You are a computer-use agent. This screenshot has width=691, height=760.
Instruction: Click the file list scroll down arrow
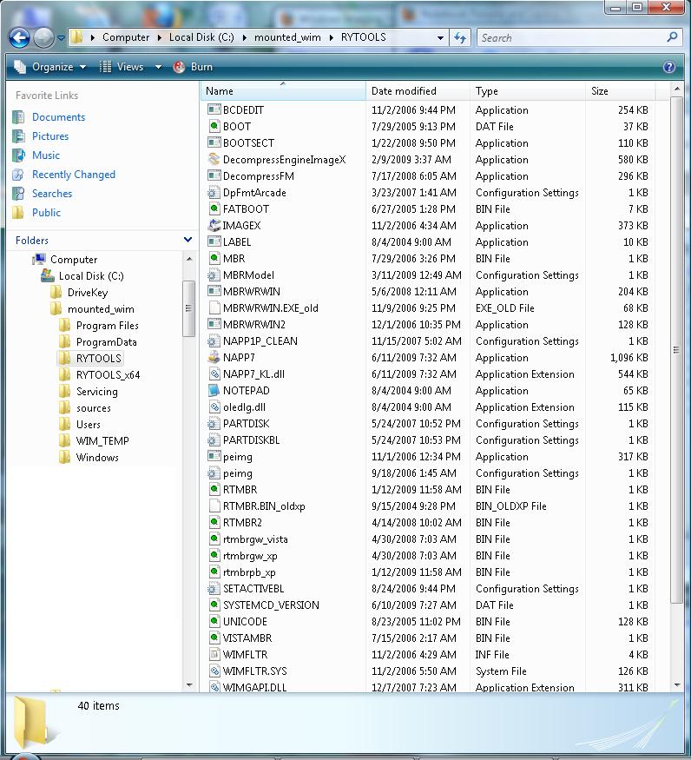676,684
